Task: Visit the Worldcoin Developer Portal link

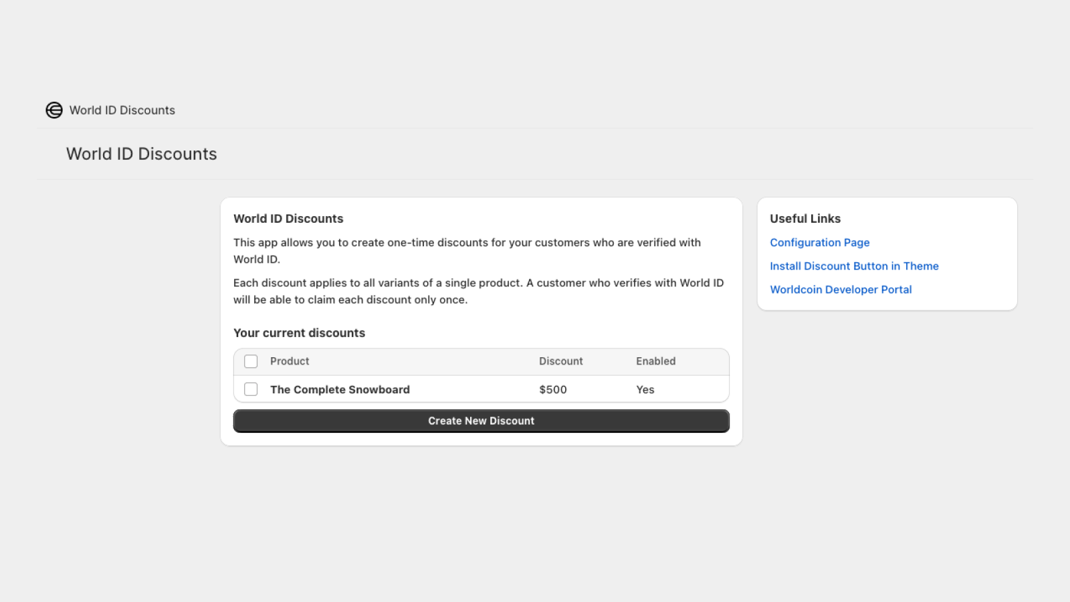Action: point(841,290)
